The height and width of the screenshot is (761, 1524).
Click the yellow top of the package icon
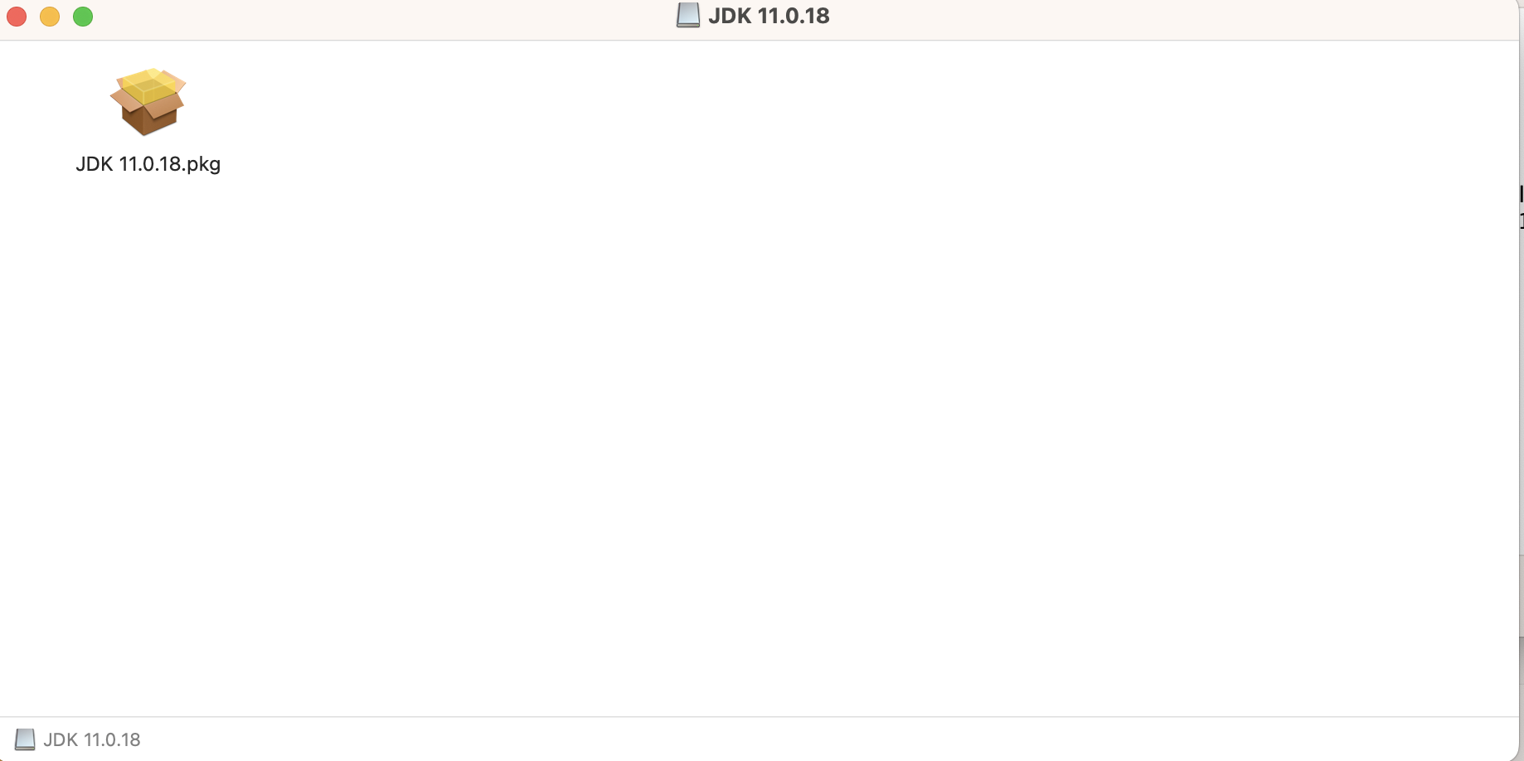pos(149,86)
